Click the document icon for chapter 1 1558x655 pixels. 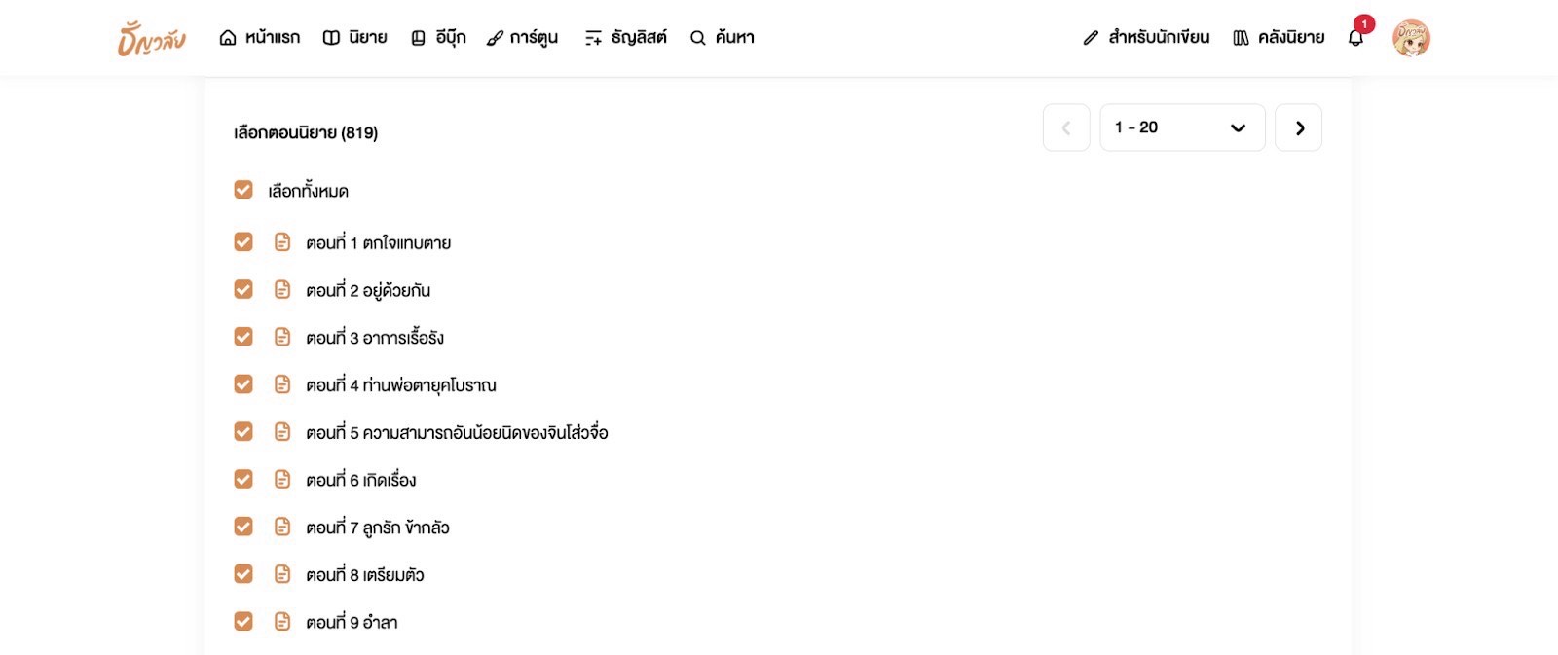pyautogui.click(x=282, y=242)
